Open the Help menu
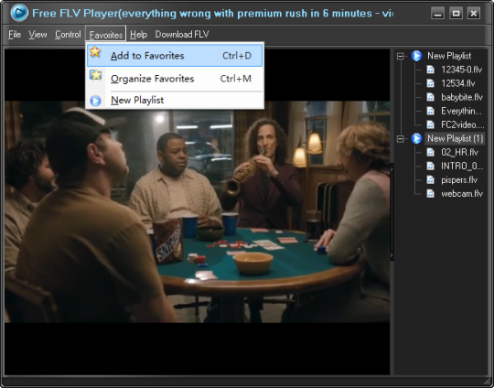The height and width of the screenshot is (388, 494). pyautogui.click(x=139, y=35)
